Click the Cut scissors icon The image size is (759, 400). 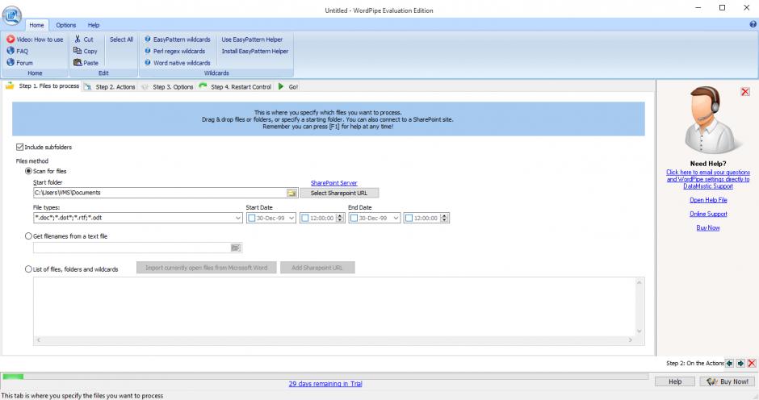[78, 40]
